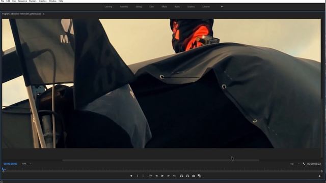The width and height of the screenshot is (326, 183).
Task: Show more workspaces via overflow chevron
Action: [222, 7]
